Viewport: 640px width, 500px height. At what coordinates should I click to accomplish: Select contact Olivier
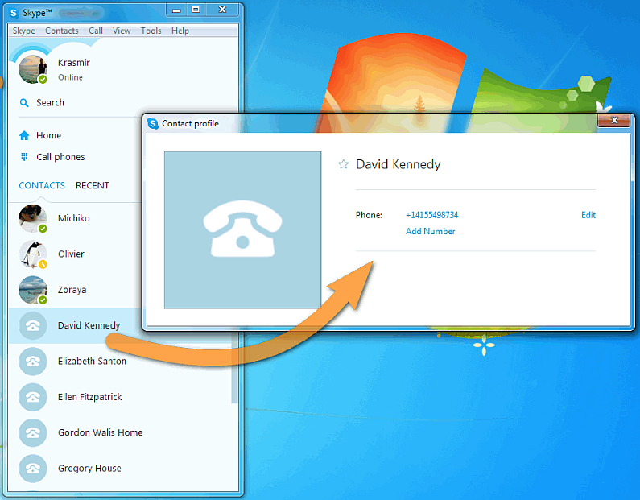[x=71, y=254]
